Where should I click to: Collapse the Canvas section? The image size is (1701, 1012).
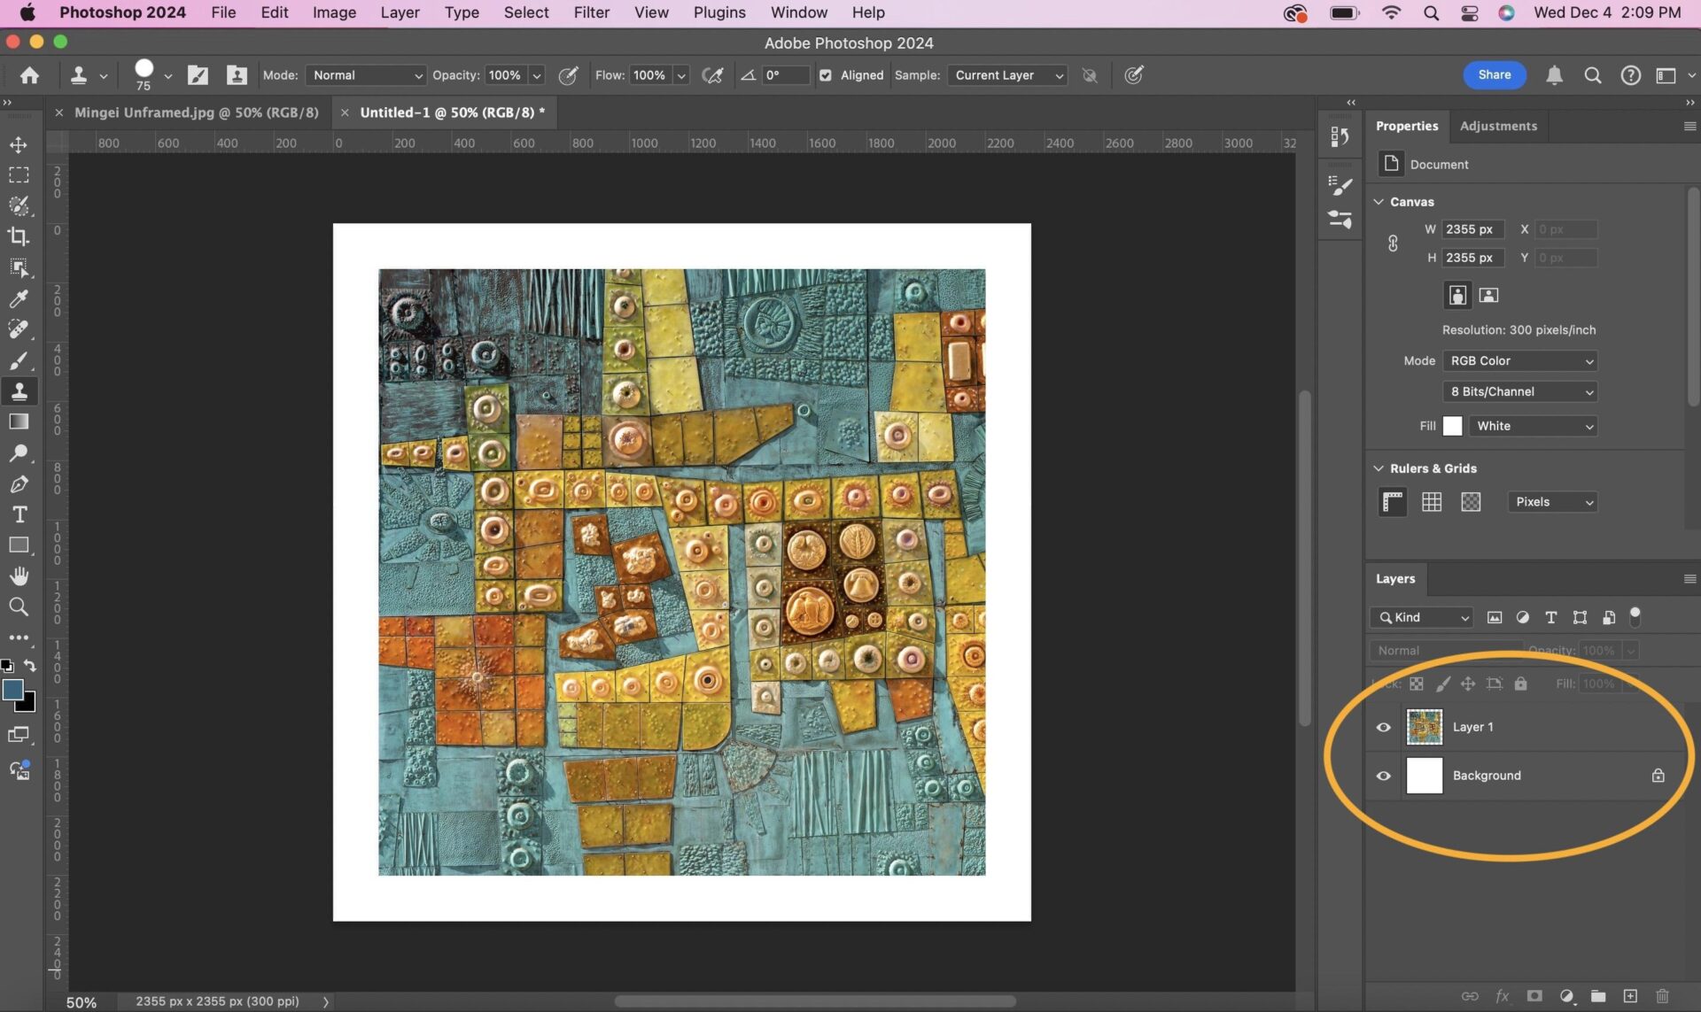click(x=1379, y=202)
